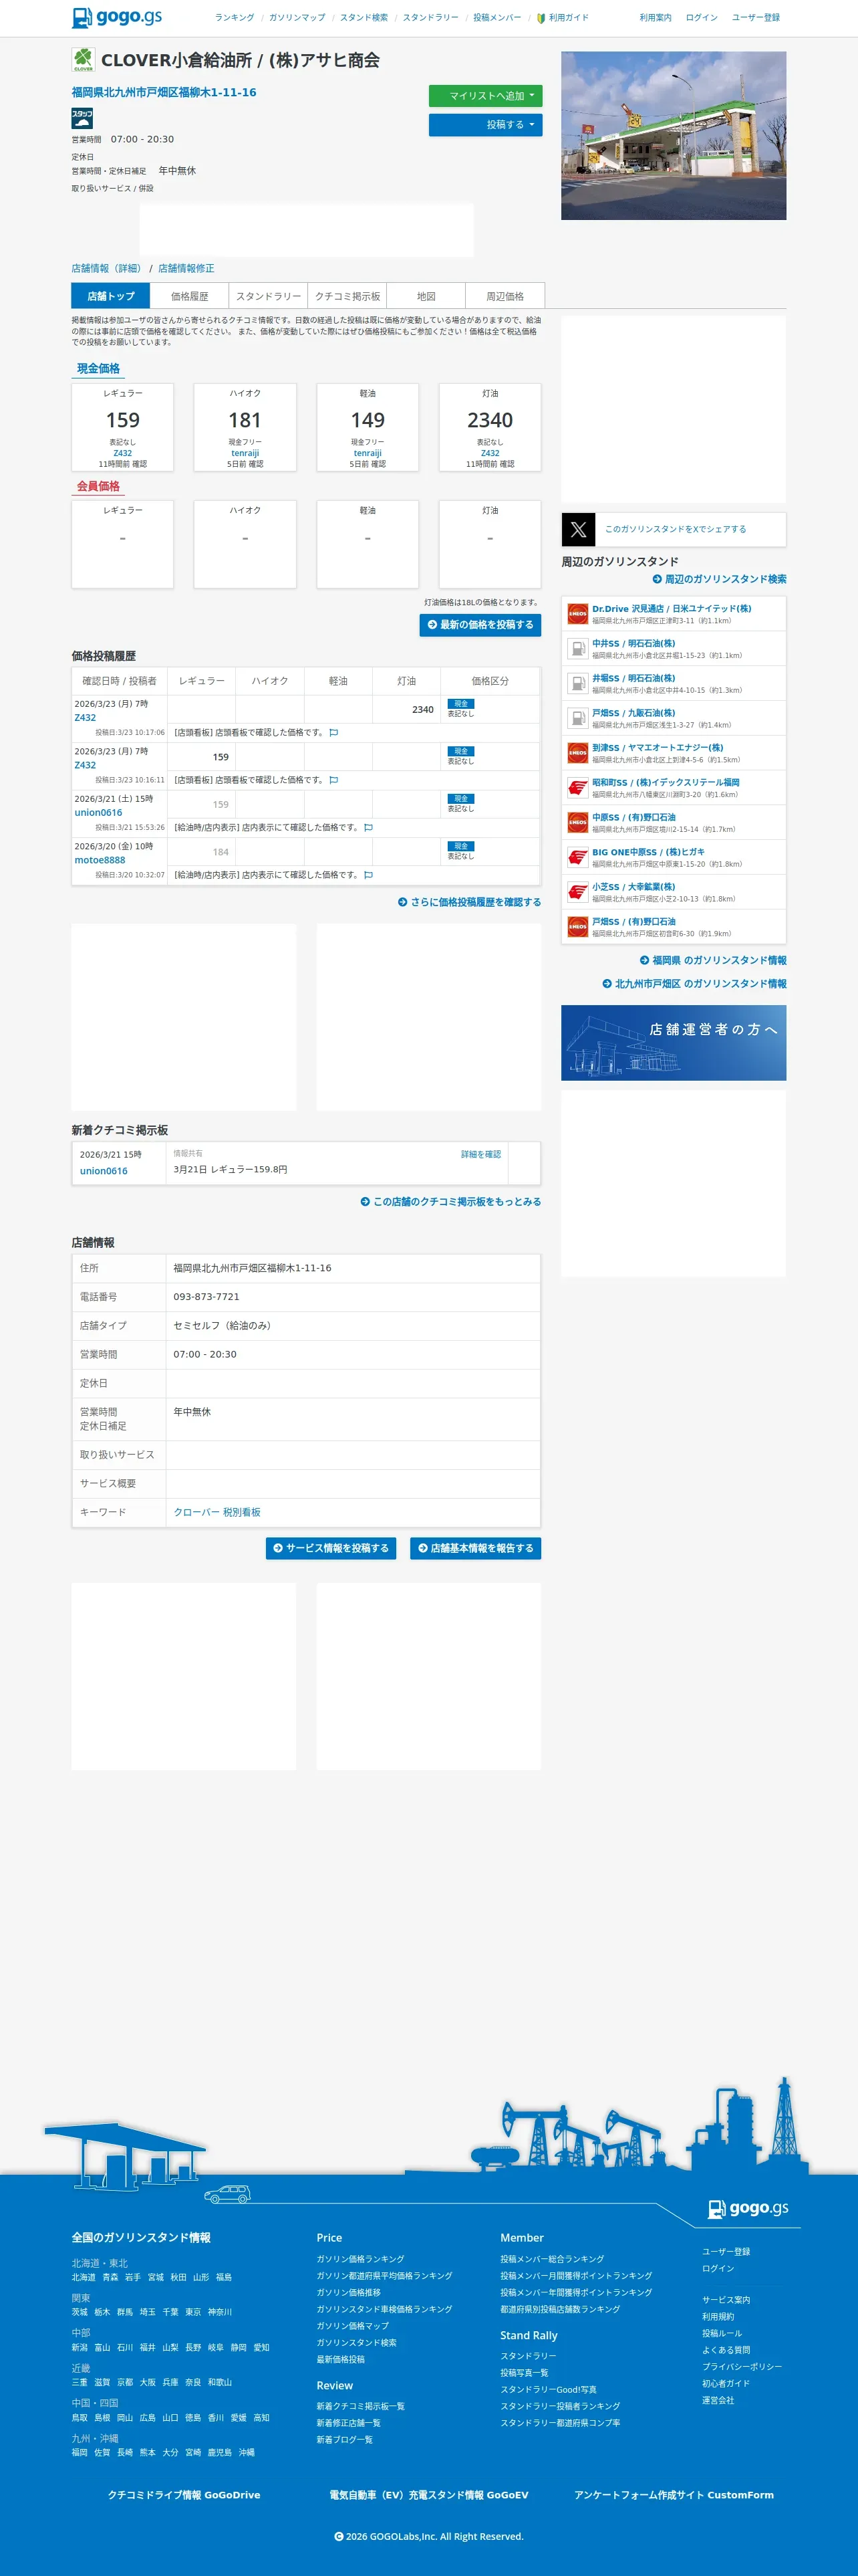Click ユーザー登録 in the header
The image size is (858, 2576).
click(x=756, y=18)
